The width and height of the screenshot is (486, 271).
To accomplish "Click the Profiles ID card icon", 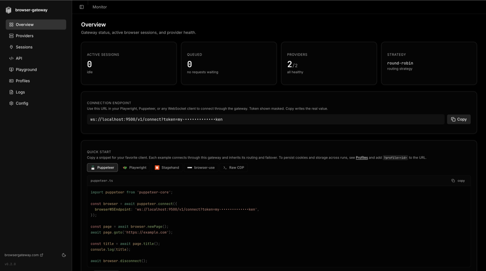I will pos(11,81).
